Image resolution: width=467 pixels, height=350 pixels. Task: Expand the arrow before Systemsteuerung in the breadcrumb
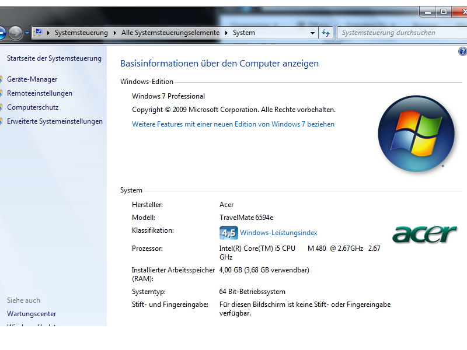48,33
